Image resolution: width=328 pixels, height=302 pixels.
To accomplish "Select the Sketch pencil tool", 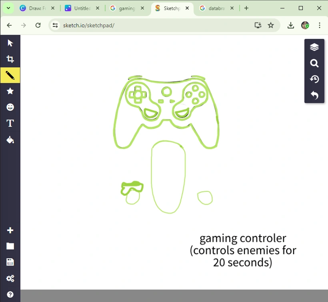I will (10, 75).
